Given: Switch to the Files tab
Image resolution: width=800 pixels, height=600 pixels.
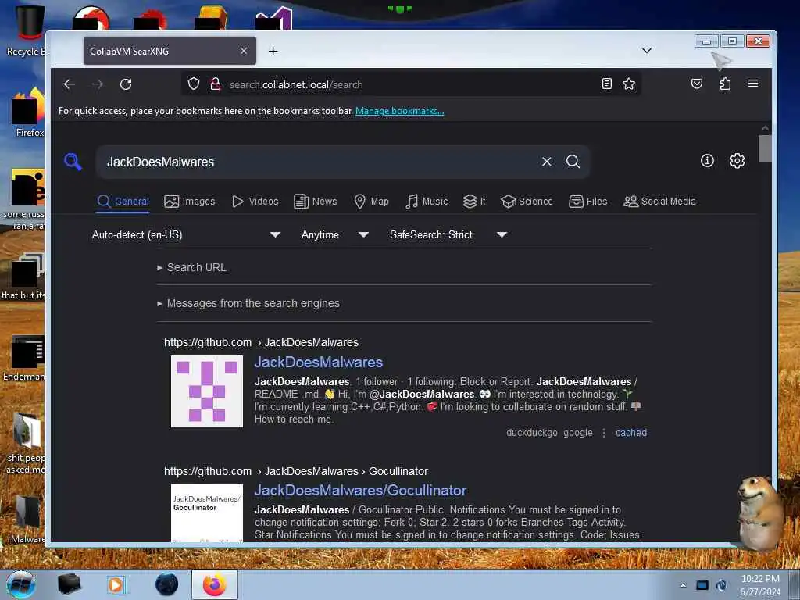Looking at the screenshot, I should [587, 202].
